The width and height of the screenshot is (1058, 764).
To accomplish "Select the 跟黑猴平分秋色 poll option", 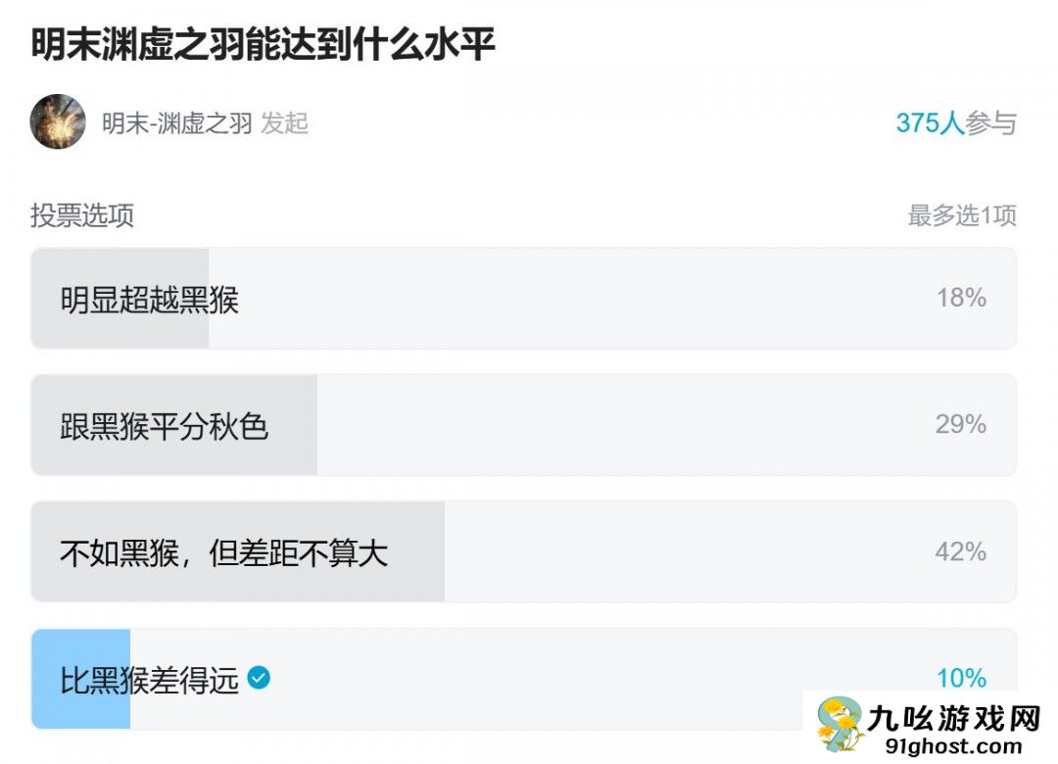I will point(392,424).
